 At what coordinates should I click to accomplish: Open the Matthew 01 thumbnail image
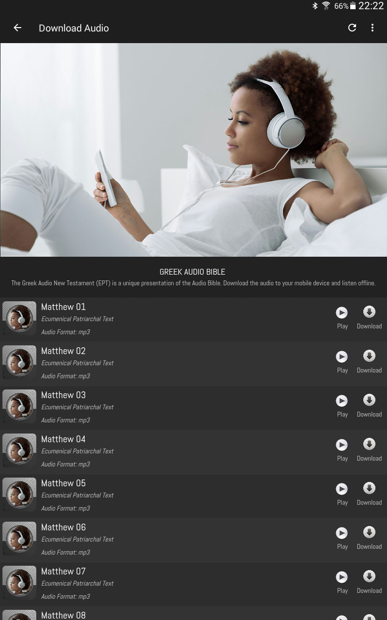pyautogui.click(x=19, y=318)
